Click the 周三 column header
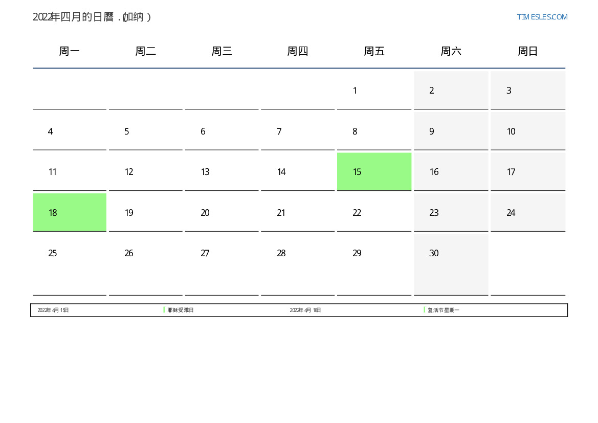The image size is (598, 423). [222, 51]
